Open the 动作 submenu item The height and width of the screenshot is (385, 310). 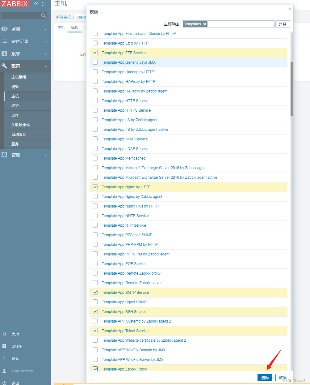(x=27, y=115)
